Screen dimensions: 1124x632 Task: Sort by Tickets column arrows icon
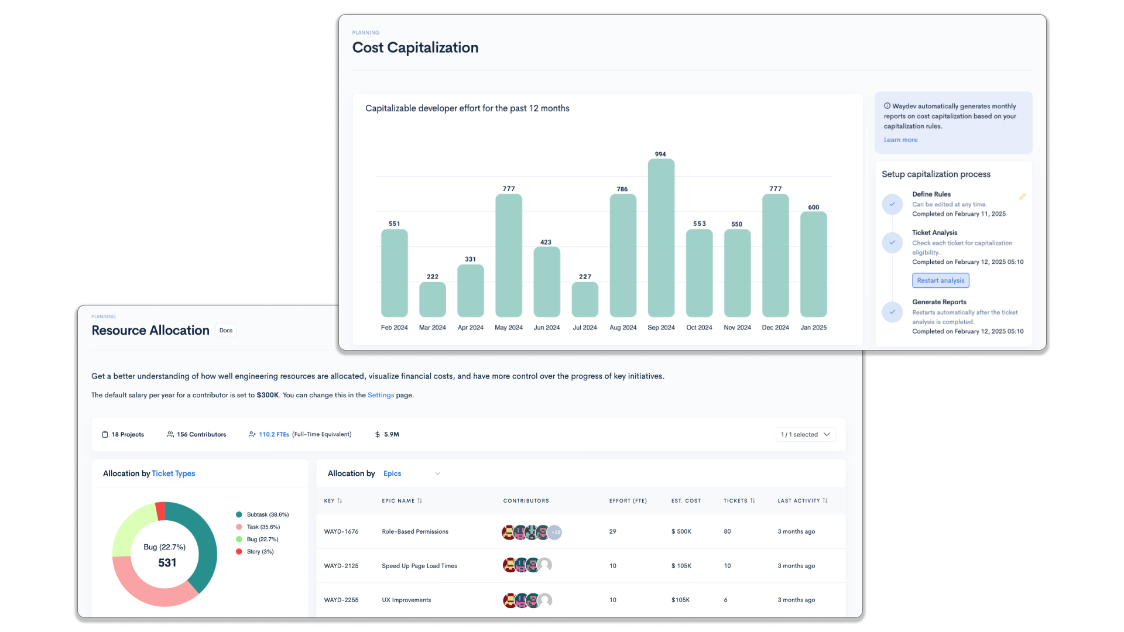click(x=753, y=501)
